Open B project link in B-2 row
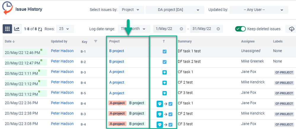This screenshot has width=296, height=129. pyautogui.click(x=117, y=62)
